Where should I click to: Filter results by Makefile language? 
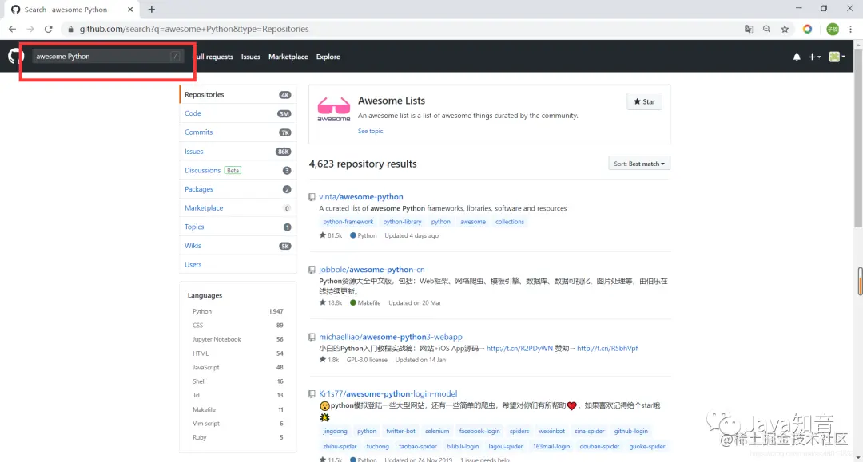click(238, 409)
